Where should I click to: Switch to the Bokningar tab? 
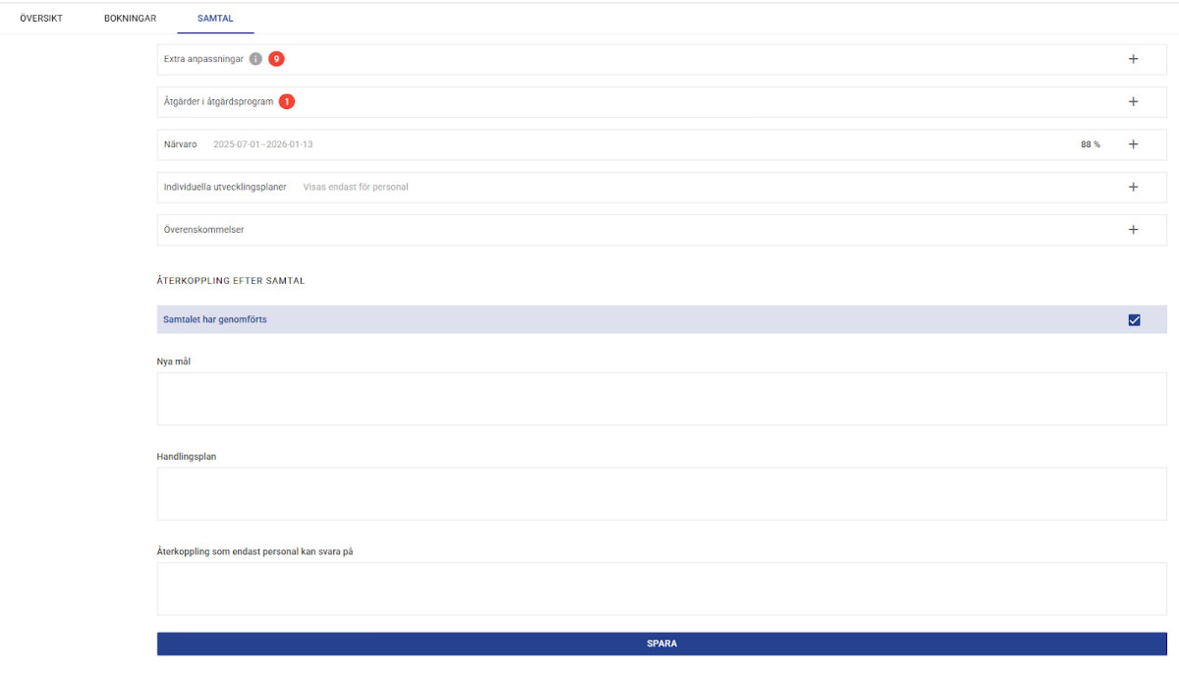point(130,18)
